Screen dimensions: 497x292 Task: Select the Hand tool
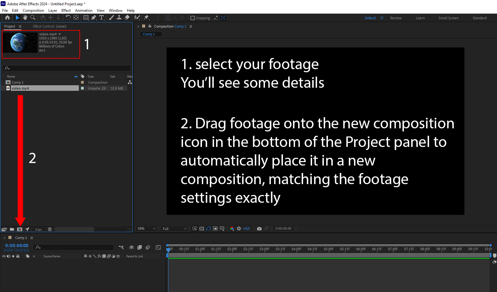pos(25,18)
